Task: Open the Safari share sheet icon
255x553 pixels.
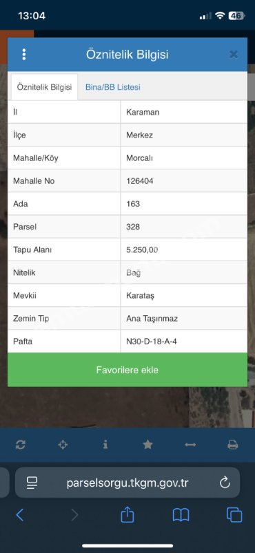Action: coord(127,514)
